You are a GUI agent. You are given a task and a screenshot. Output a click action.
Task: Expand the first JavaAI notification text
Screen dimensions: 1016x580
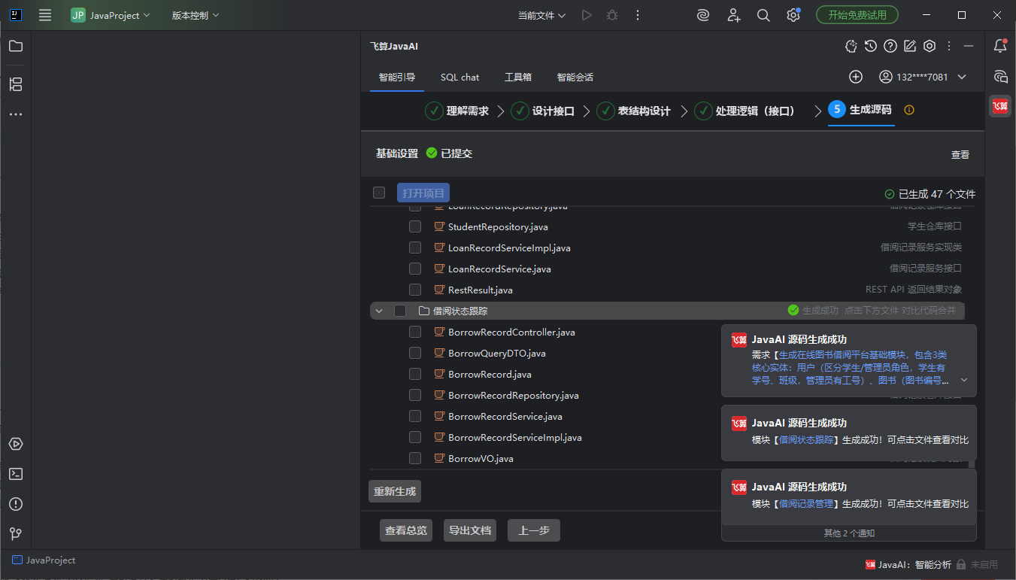[x=964, y=380]
